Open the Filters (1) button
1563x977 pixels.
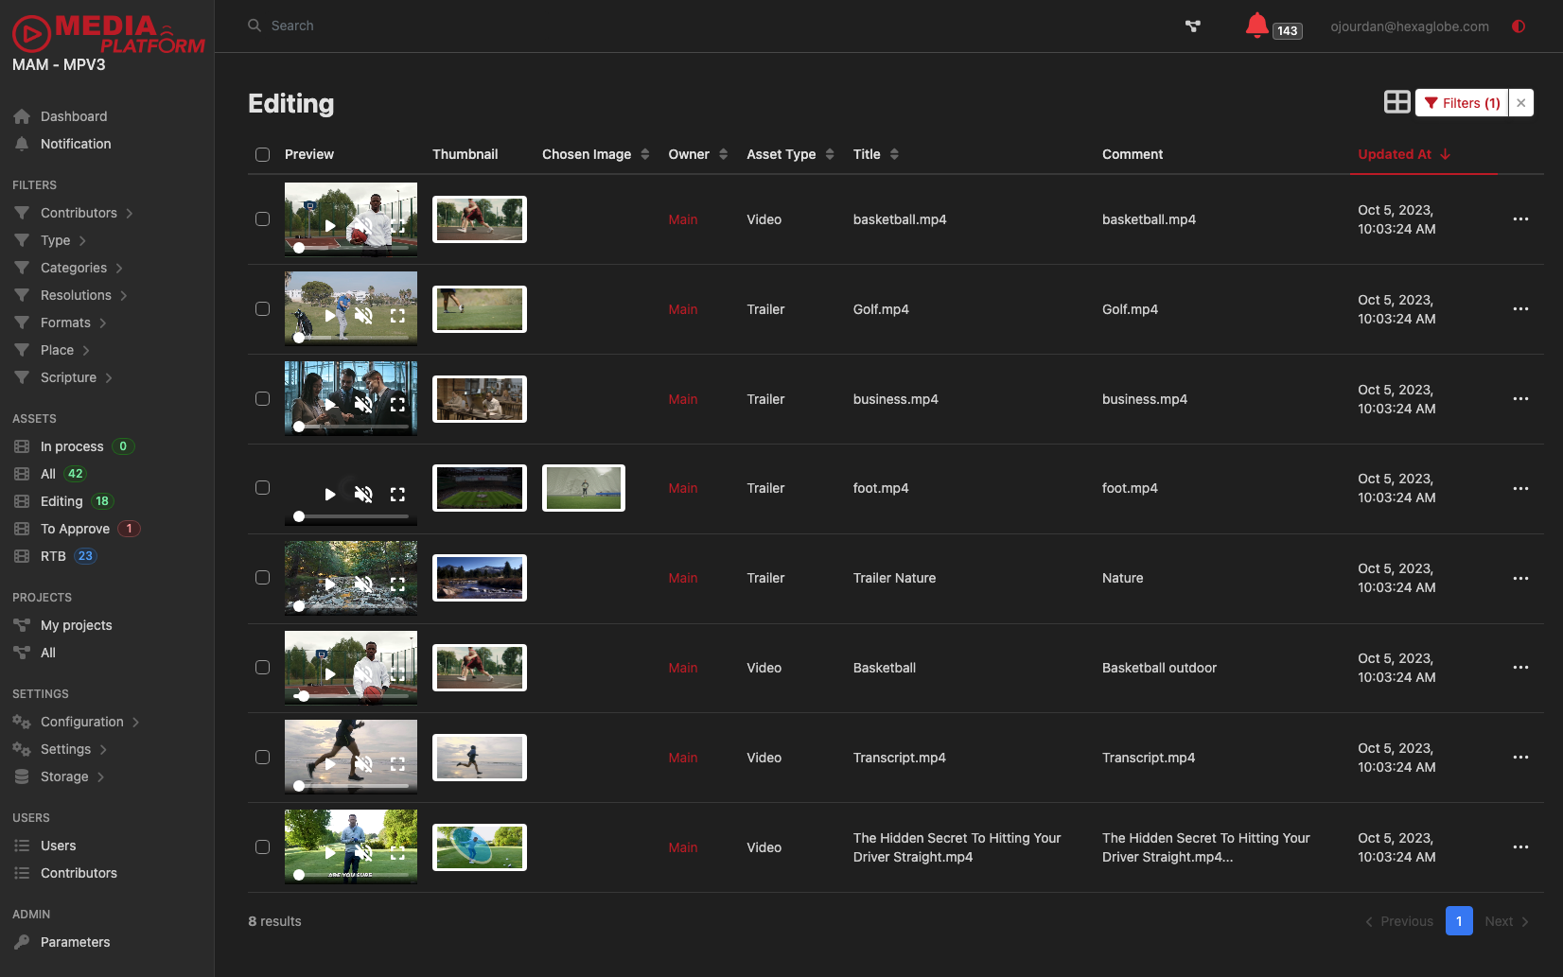1462,103
